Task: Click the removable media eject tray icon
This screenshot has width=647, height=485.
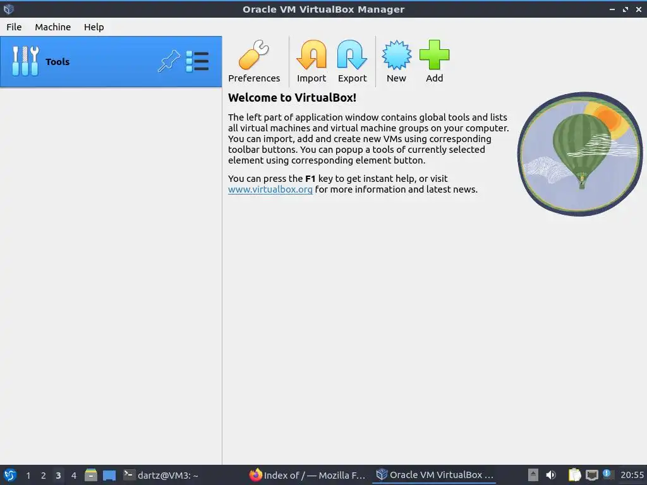Action: coord(533,475)
